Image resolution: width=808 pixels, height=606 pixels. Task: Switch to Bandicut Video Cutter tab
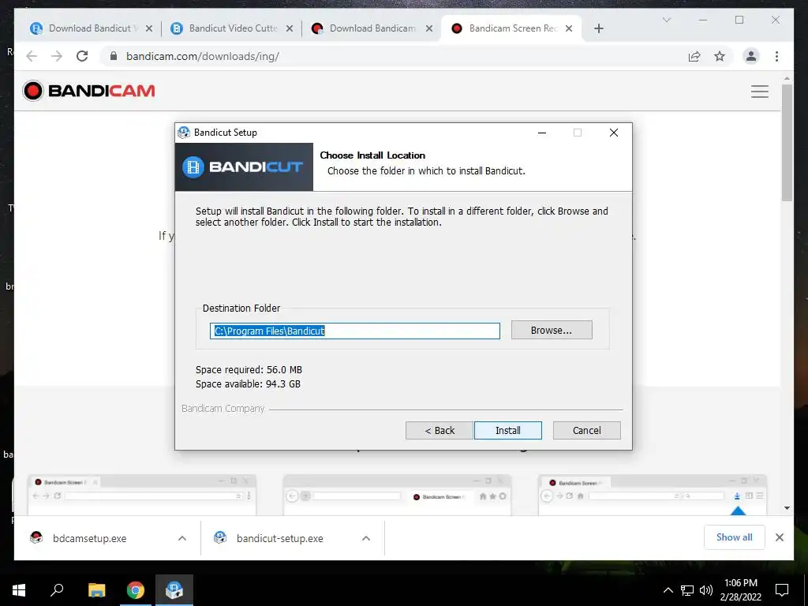(x=231, y=28)
